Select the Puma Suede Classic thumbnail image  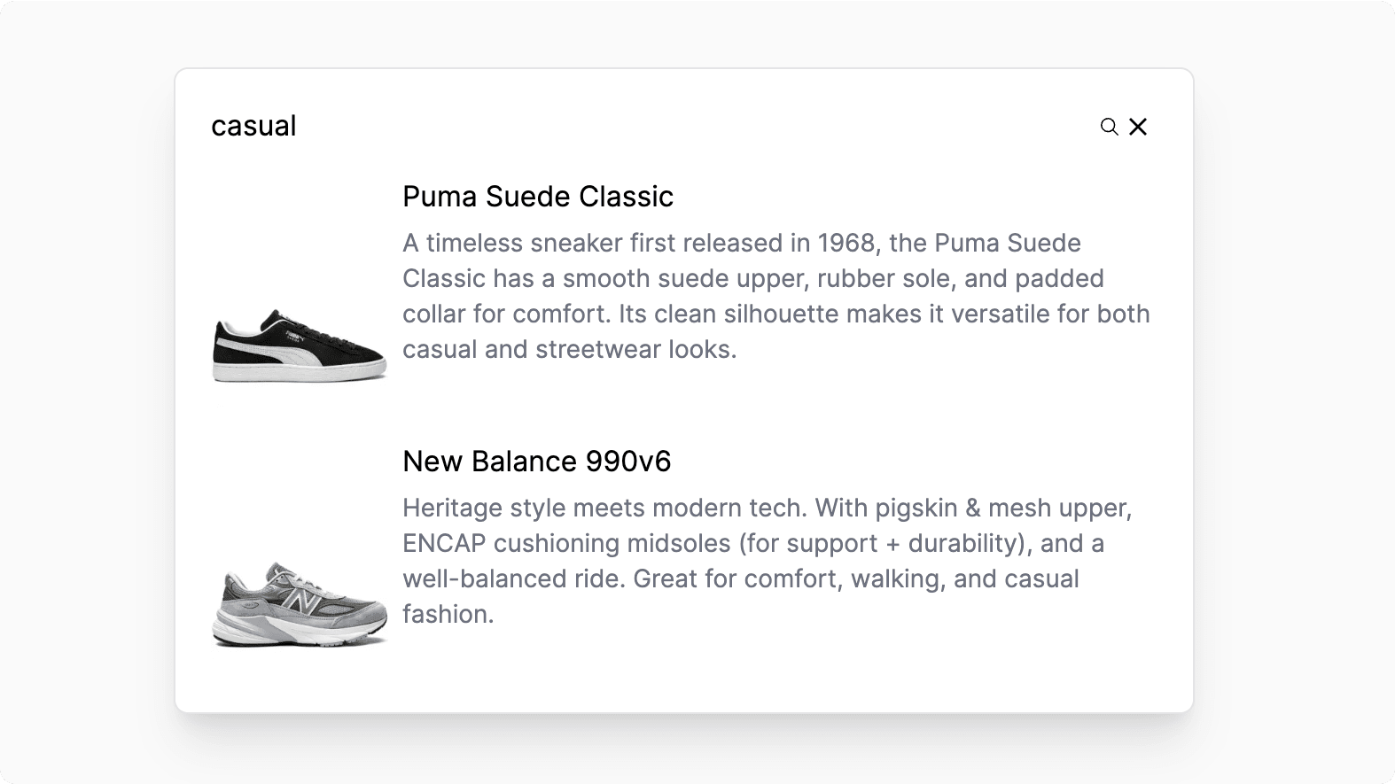point(299,339)
